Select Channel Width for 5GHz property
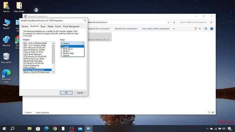This screenshot has width=235, height=132. click(x=37, y=52)
